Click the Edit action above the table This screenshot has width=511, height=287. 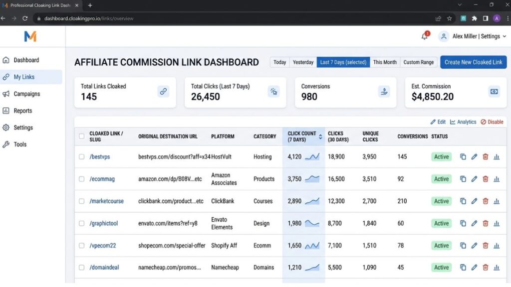(x=438, y=122)
